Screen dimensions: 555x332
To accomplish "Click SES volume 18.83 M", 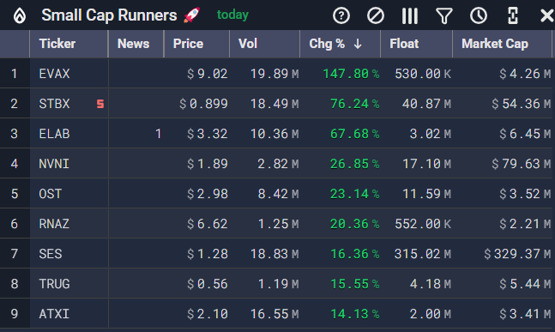I will click(x=274, y=254).
